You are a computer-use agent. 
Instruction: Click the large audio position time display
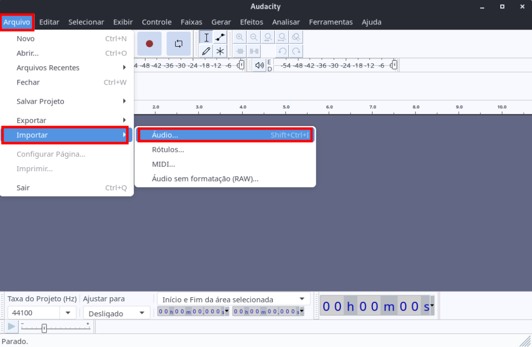(x=375, y=306)
